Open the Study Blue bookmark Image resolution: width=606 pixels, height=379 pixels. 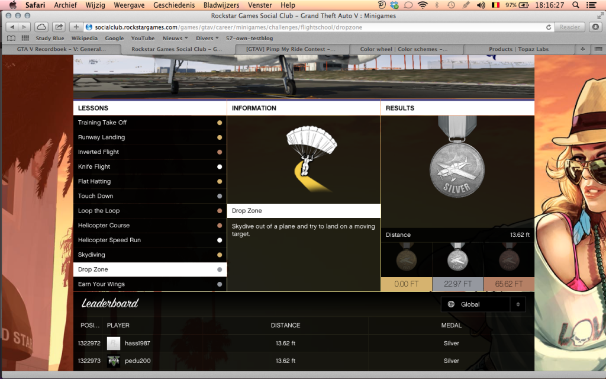tap(50, 38)
